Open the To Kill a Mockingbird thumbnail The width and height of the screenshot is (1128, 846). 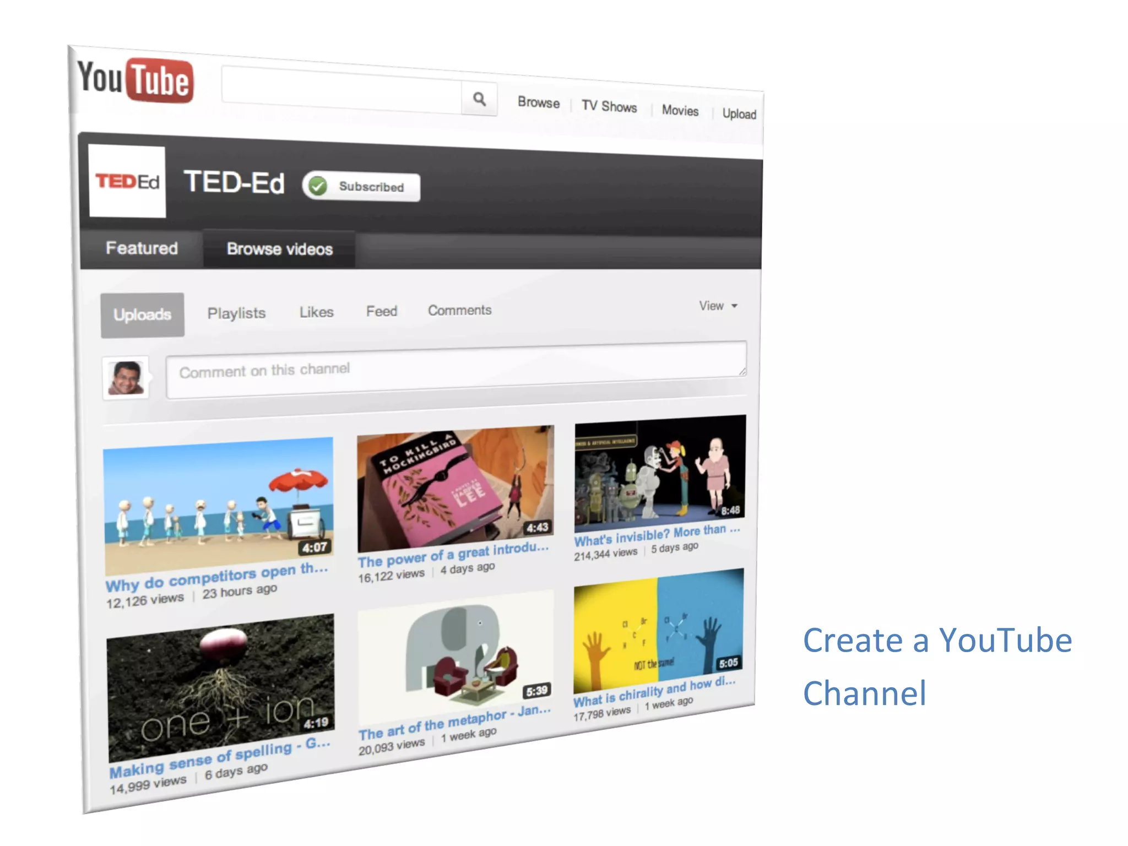[x=455, y=487]
